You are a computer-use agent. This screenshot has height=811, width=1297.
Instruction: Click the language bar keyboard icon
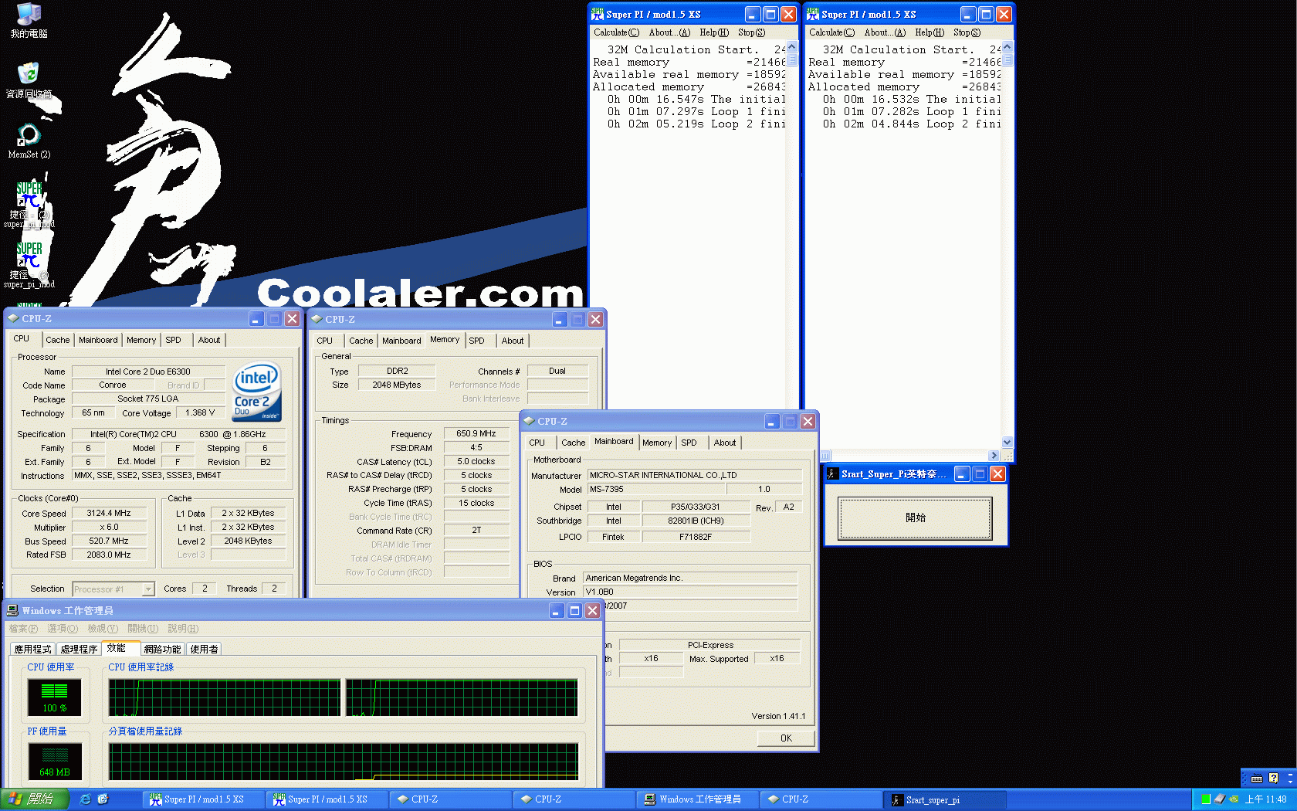tap(1256, 778)
